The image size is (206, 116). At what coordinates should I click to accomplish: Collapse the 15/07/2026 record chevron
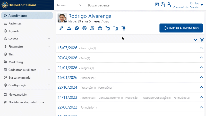(201, 48)
